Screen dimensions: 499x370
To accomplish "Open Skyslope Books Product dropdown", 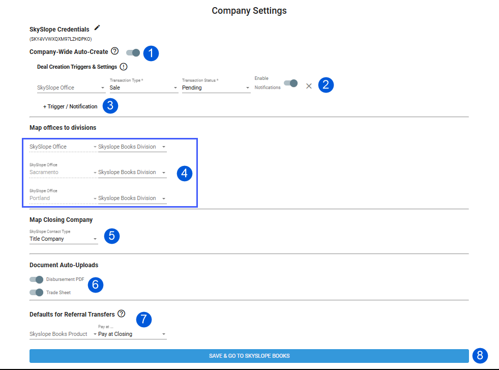I will [63, 334].
